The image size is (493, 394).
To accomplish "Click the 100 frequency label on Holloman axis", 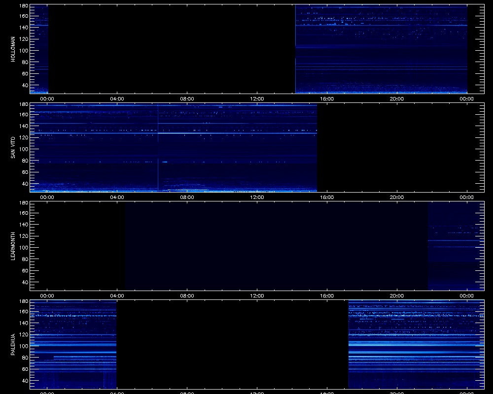I will pos(24,51).
